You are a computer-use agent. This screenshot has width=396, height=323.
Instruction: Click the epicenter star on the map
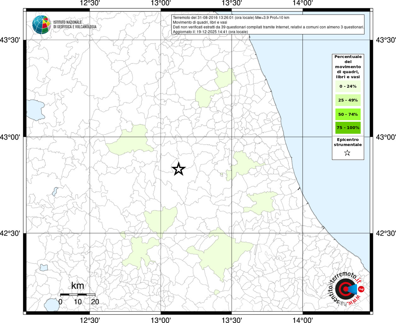point(178,169)
